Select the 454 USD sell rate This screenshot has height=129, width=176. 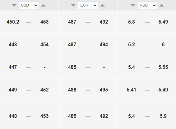(44, 44)
